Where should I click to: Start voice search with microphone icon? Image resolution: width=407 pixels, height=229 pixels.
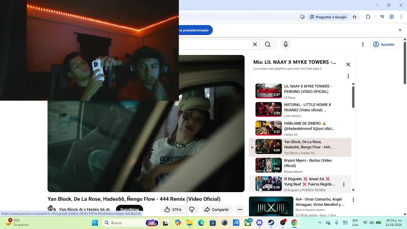(x=286, y=45)
